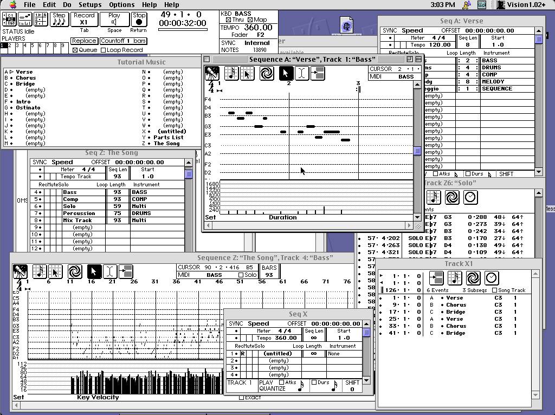The width and height of the screenshot is (555, 415).
Task: Click the clock icon in Track X1 window
Action: (491, 278)
